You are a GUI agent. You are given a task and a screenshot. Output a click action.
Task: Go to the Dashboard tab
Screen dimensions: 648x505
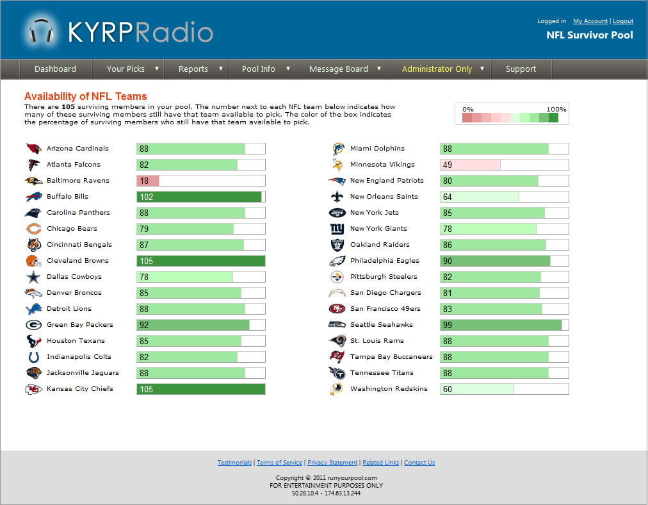55,69
